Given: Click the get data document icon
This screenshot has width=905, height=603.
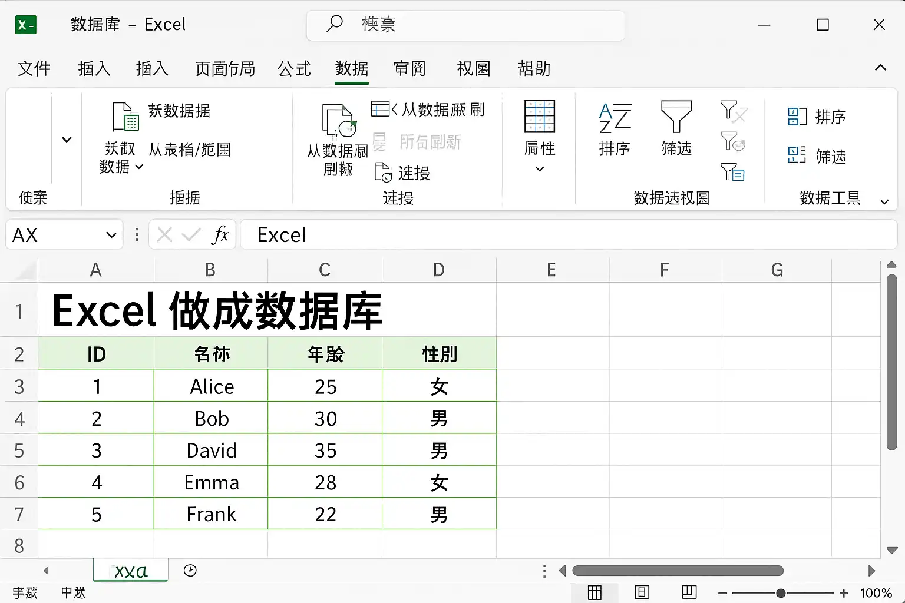Looking at the screenshot, I should pyautogui.click(x=125, y=116).
